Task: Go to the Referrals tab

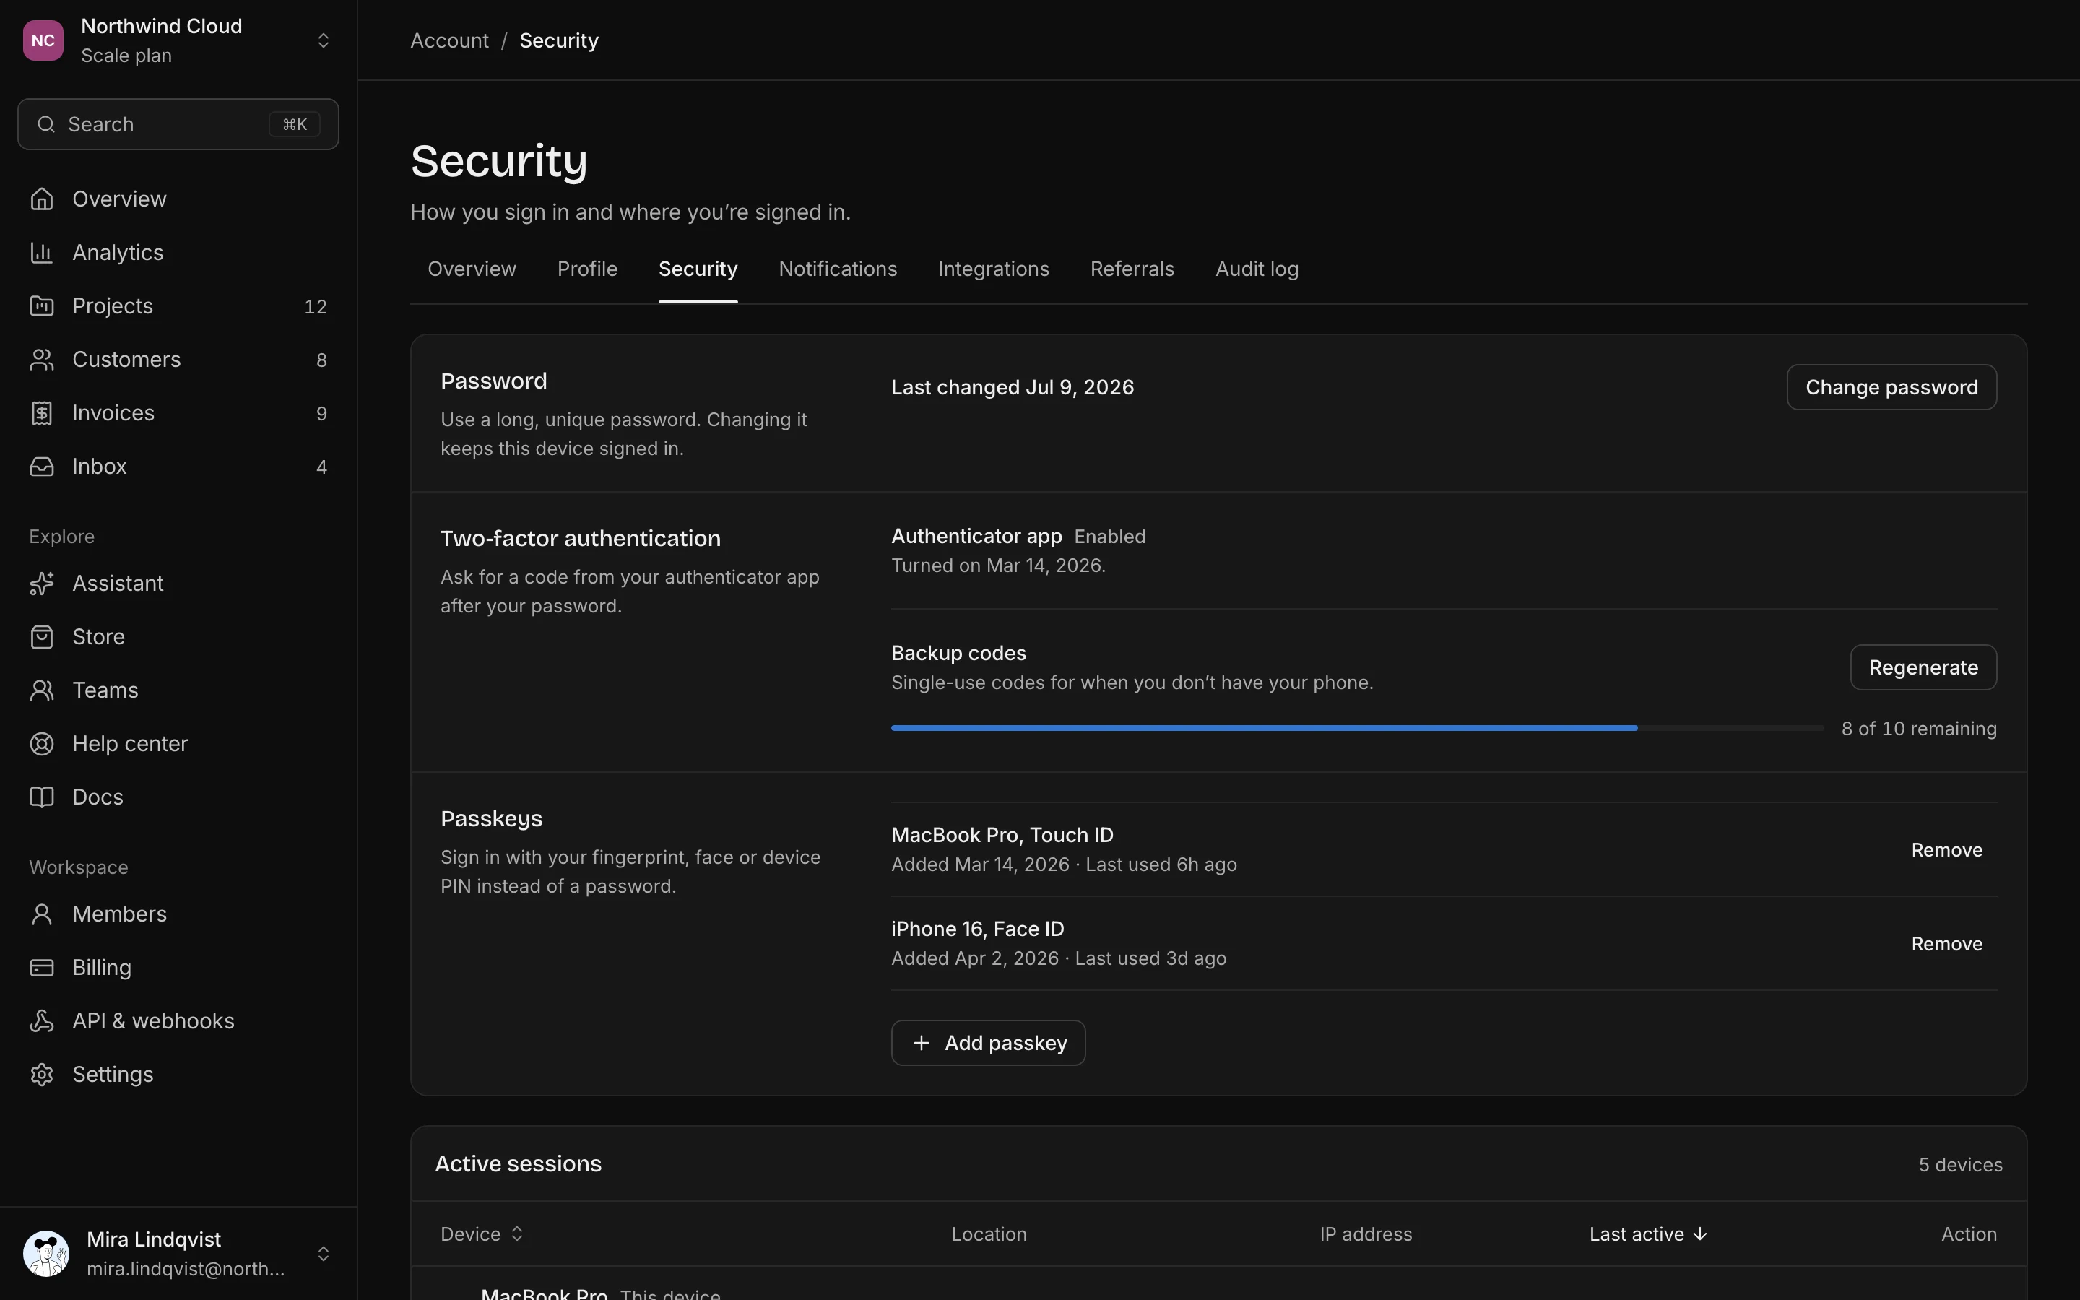Action: coord(1132,269)
